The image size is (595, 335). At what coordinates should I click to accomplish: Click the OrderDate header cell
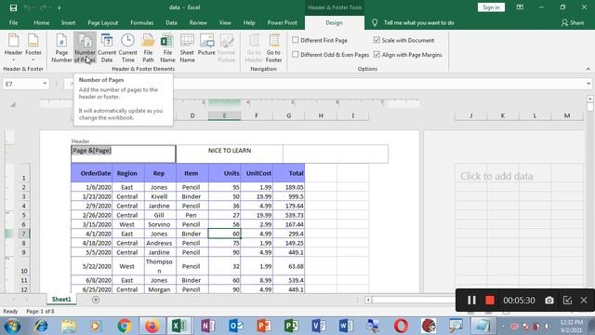(x=91, y=173)
